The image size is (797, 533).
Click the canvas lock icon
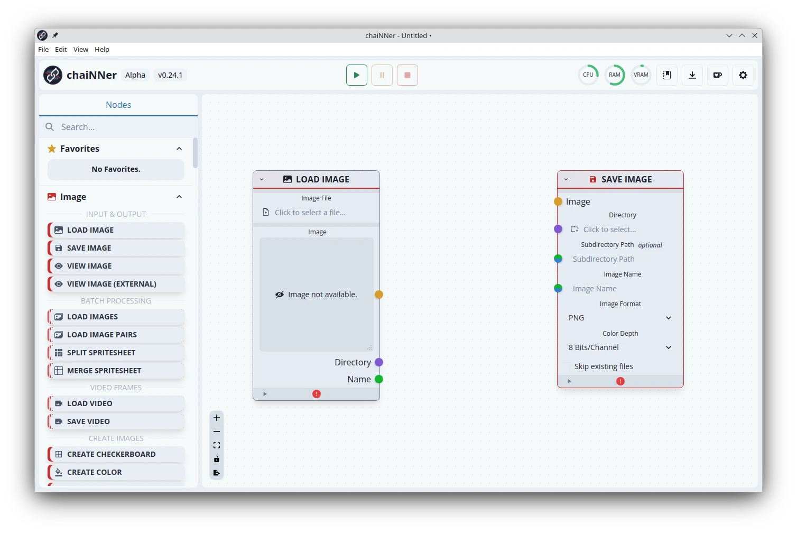[x=217, y=459]
